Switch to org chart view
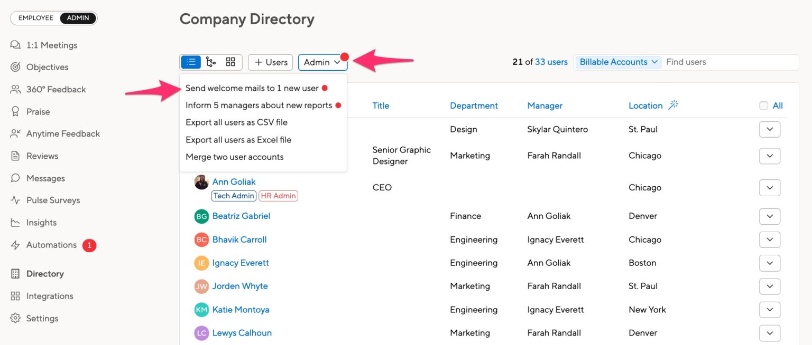This screenshot has height=345, width=812. coord(210,62)
